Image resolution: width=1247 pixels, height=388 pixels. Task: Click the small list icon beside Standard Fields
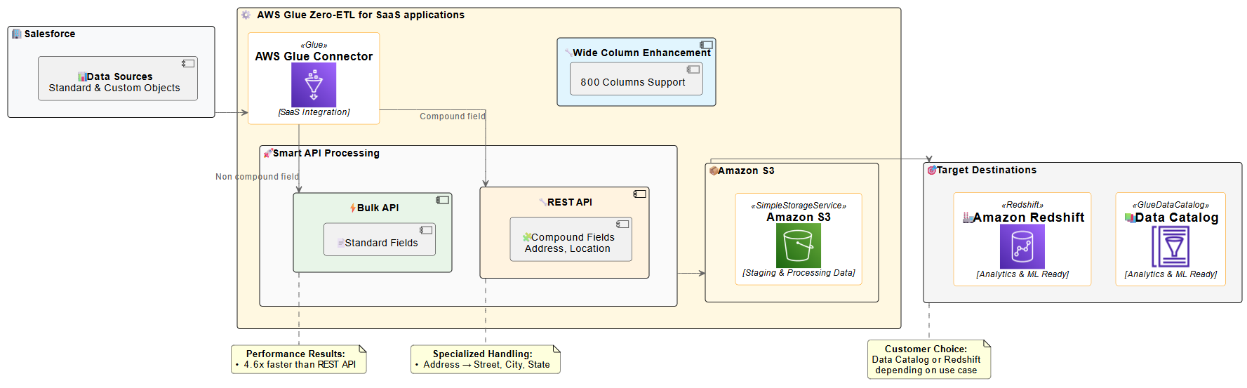pyautogui.click(x=341, y=243)
